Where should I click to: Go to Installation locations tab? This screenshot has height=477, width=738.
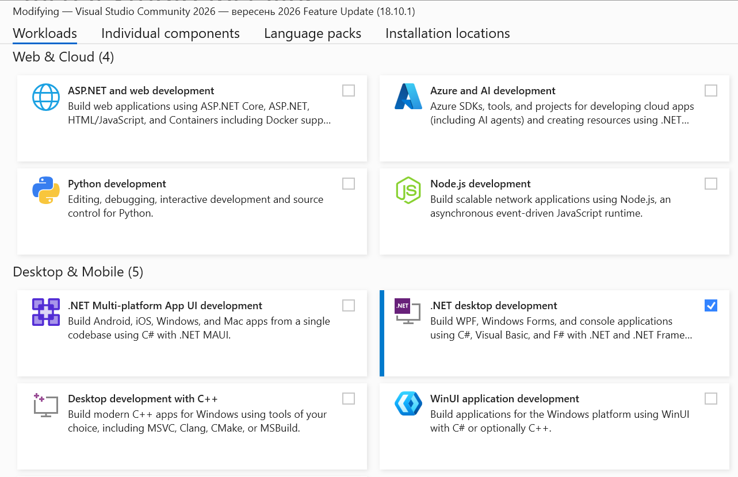(448, 33)
